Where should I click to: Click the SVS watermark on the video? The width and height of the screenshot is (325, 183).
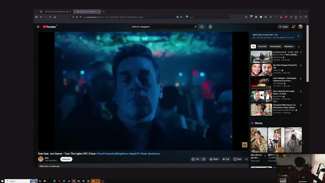click(x=245, y=145)
